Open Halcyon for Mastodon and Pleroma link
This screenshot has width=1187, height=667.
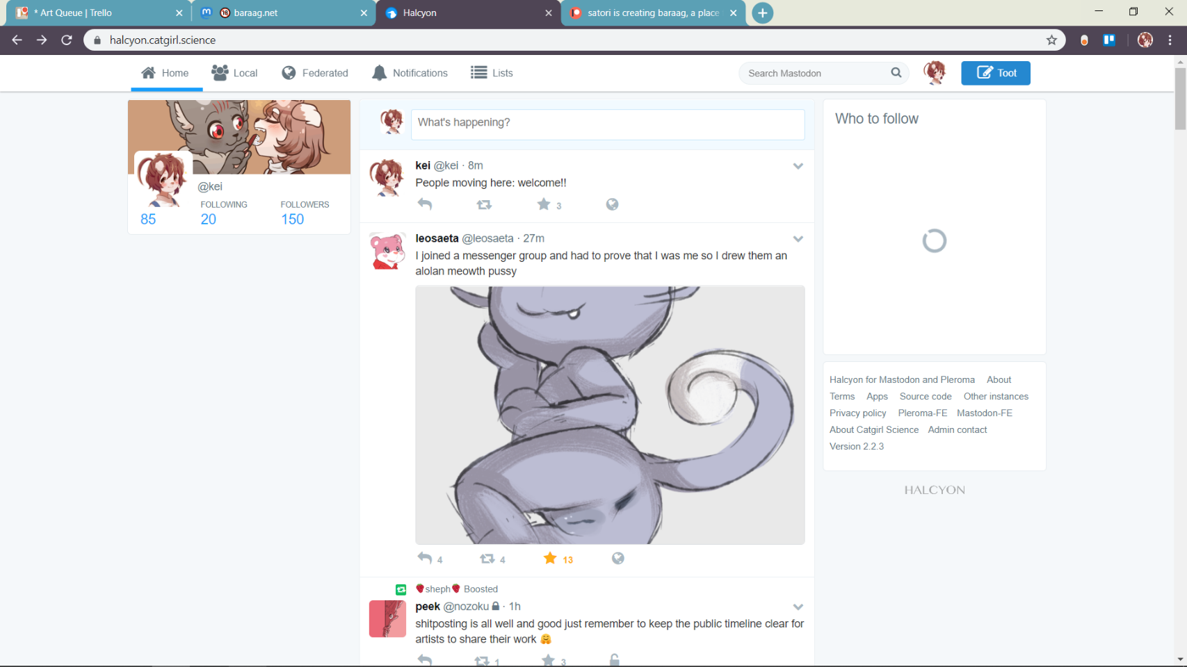pos(902,379)
